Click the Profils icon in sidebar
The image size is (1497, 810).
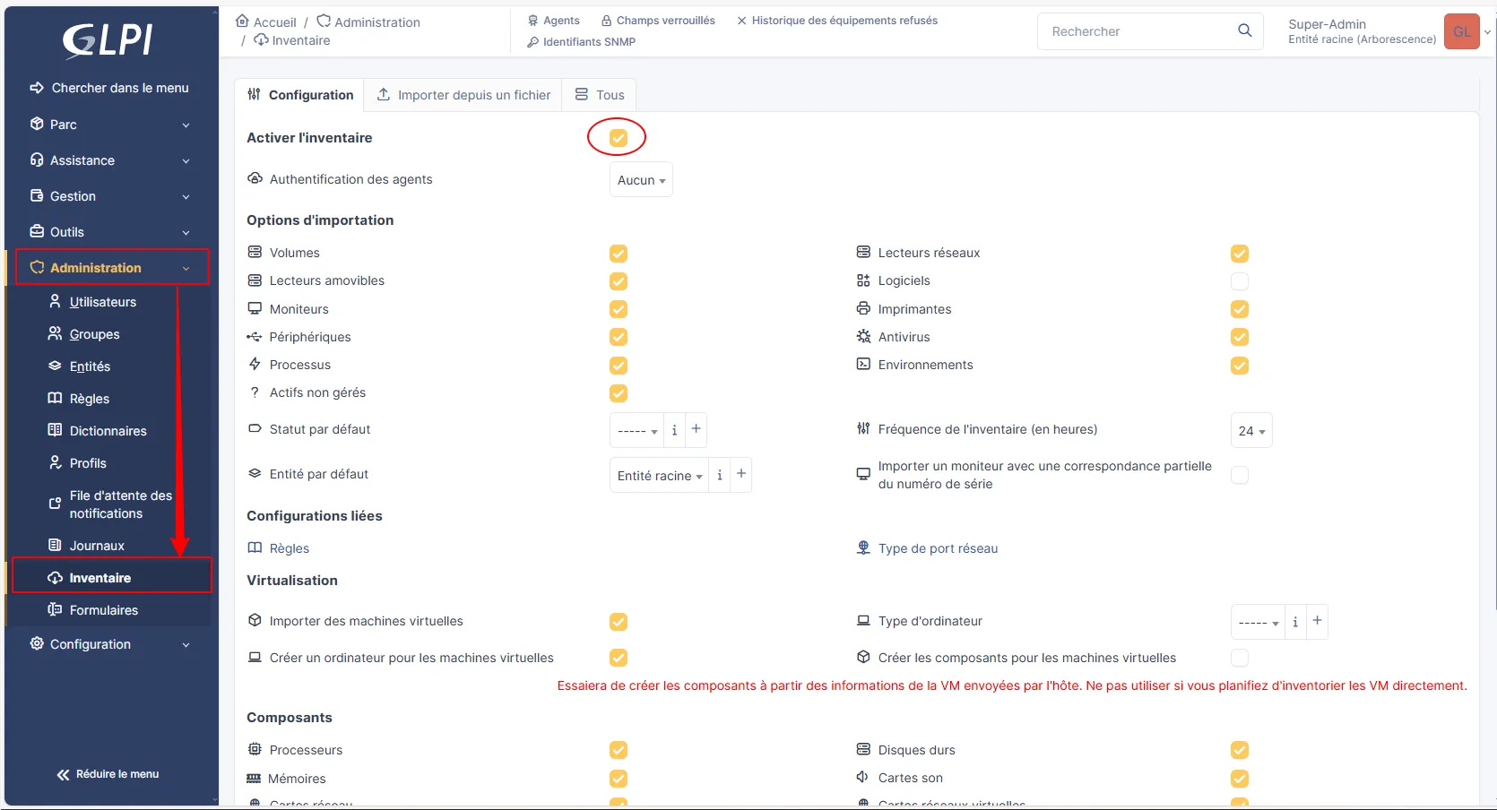(x=55, y=462)
